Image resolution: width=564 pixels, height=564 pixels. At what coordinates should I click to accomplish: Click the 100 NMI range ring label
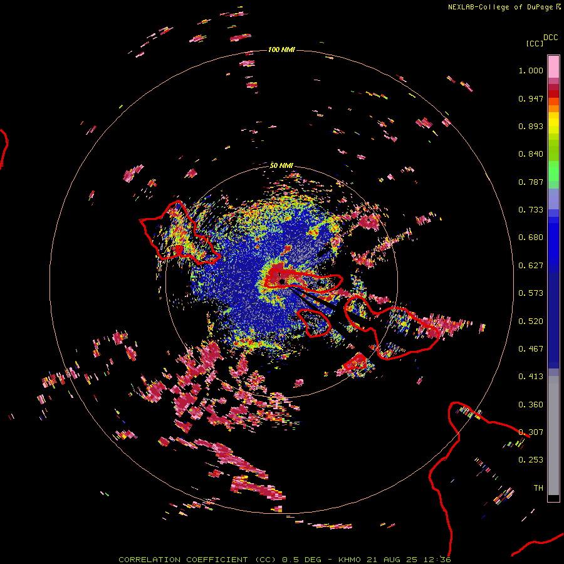tap(281, 50)
